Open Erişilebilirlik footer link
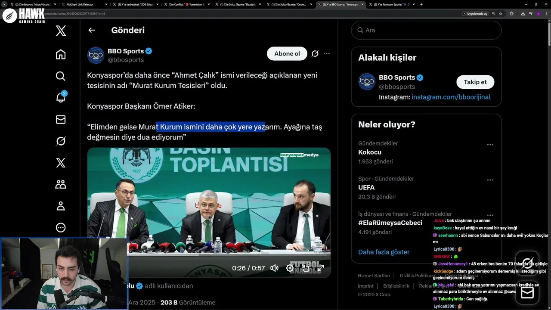The image size is (551, 310). 396,286
